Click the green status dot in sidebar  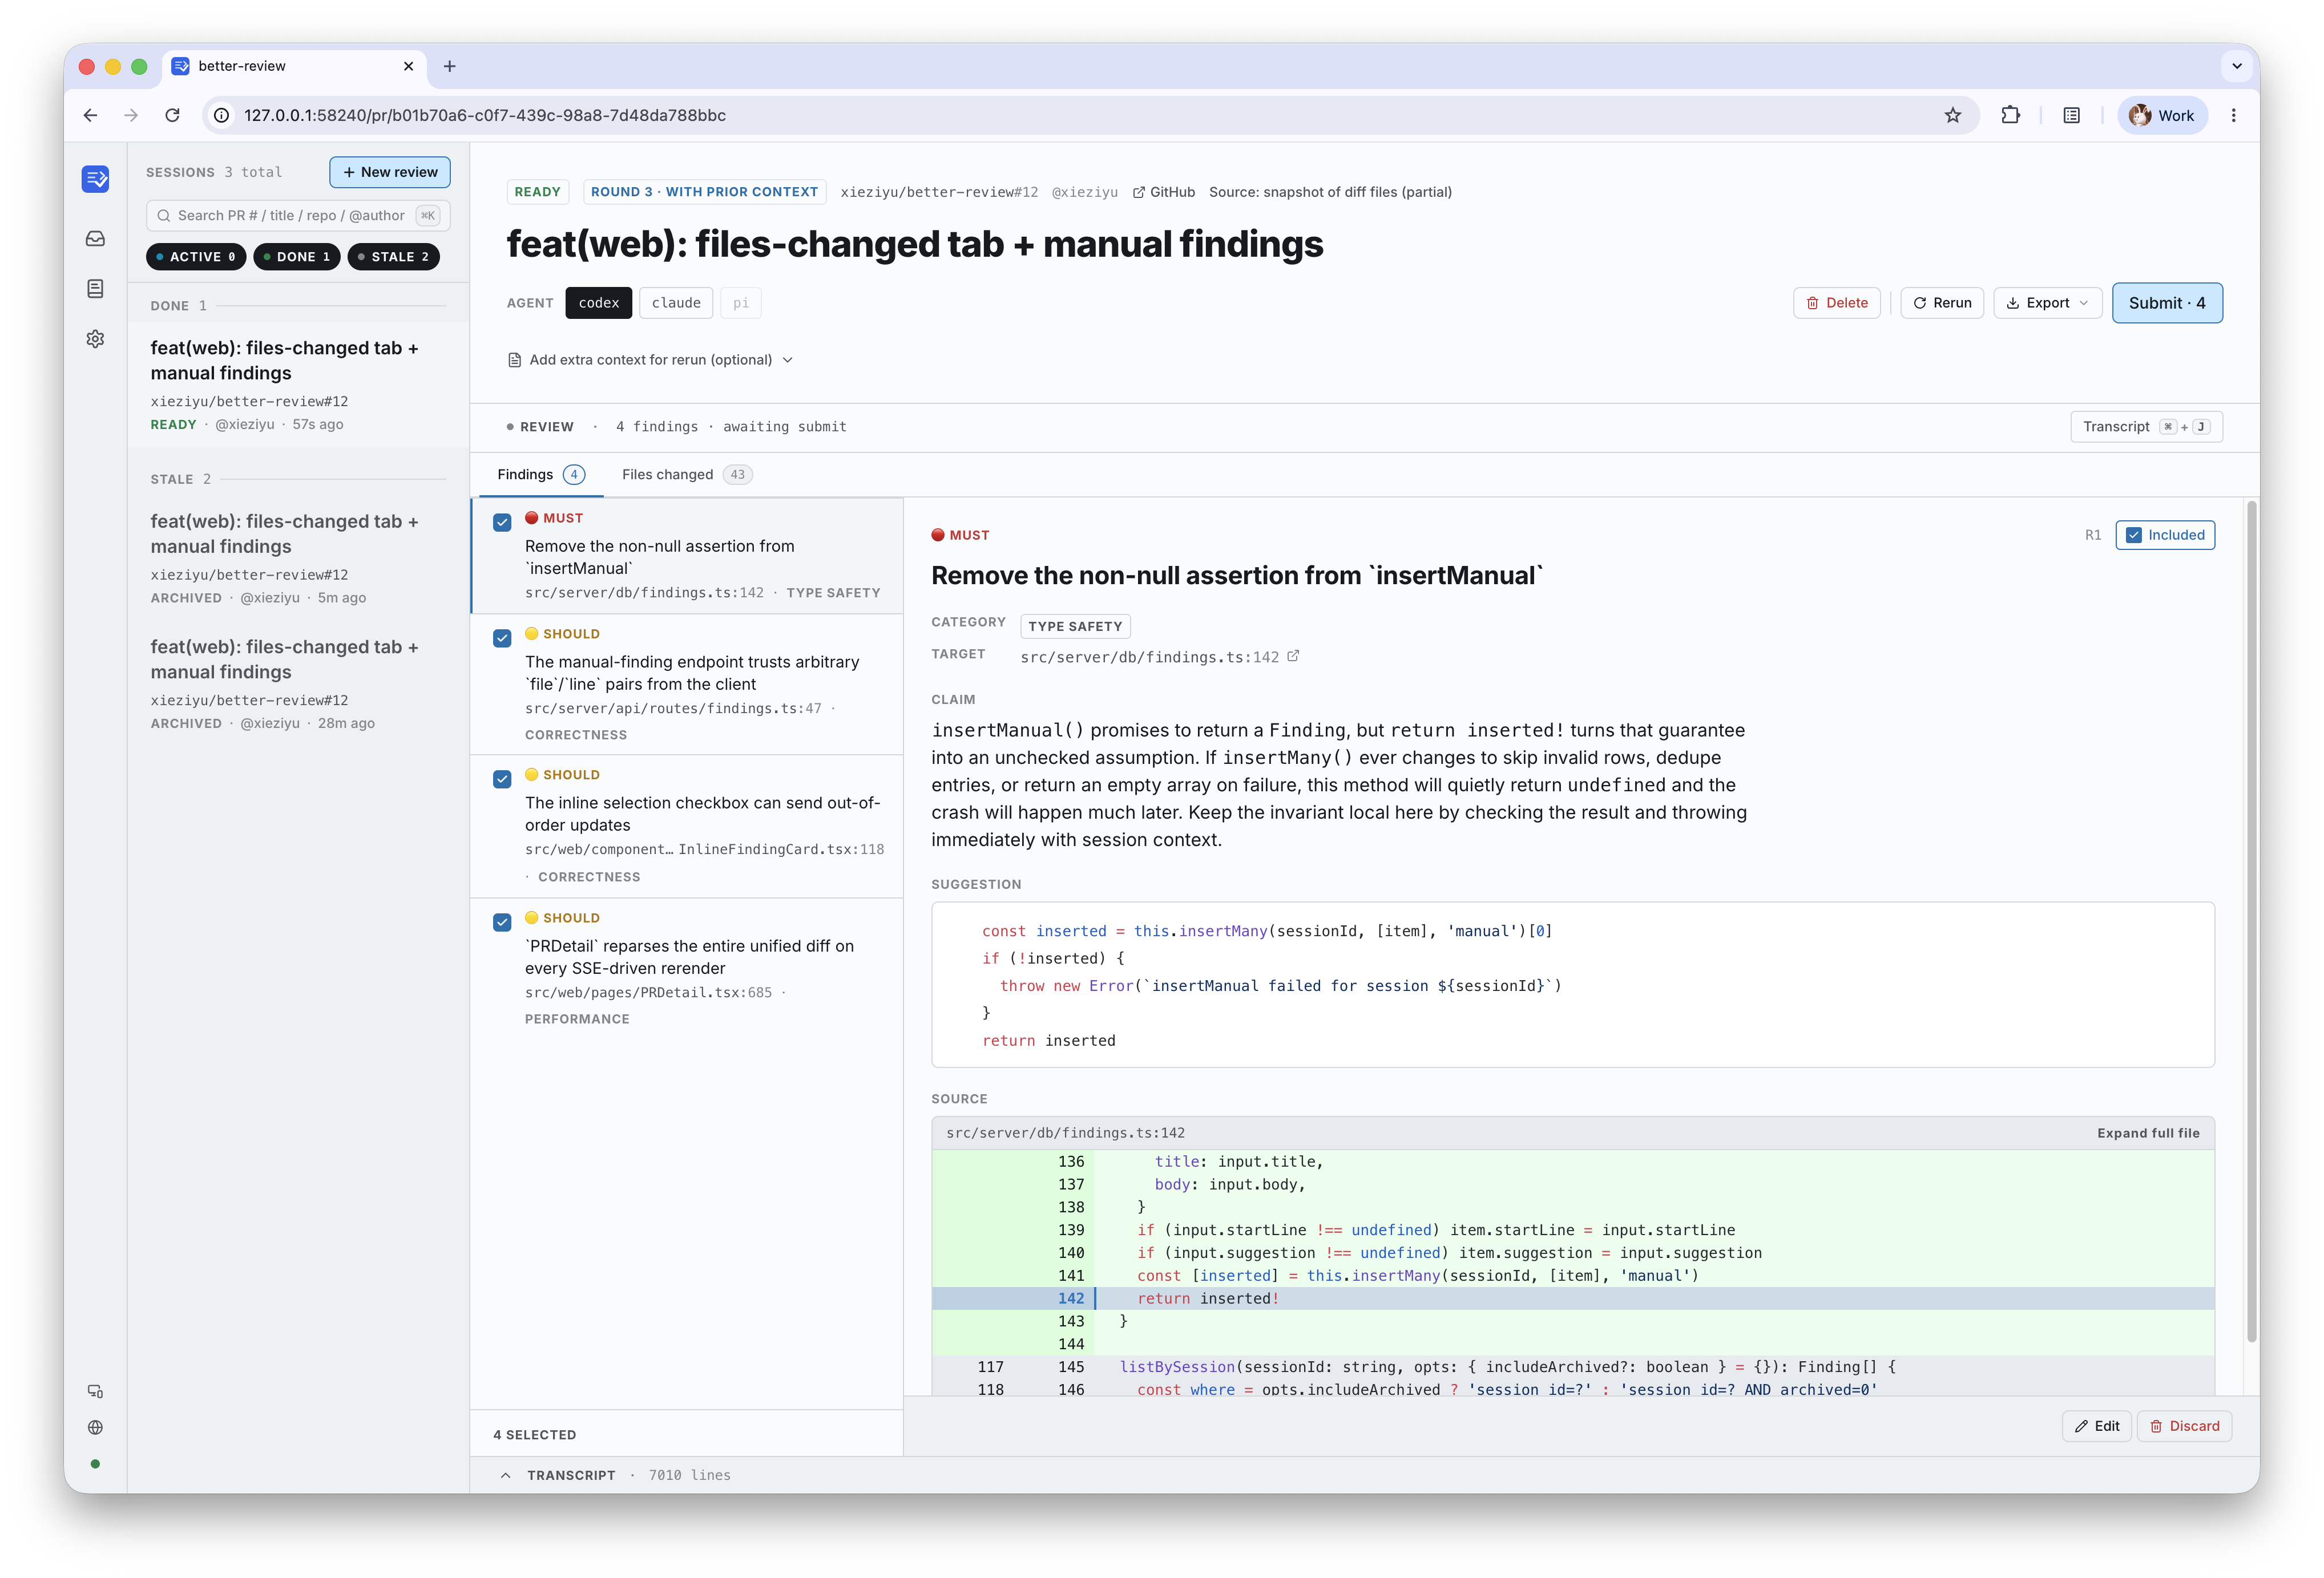[95, 1464]
